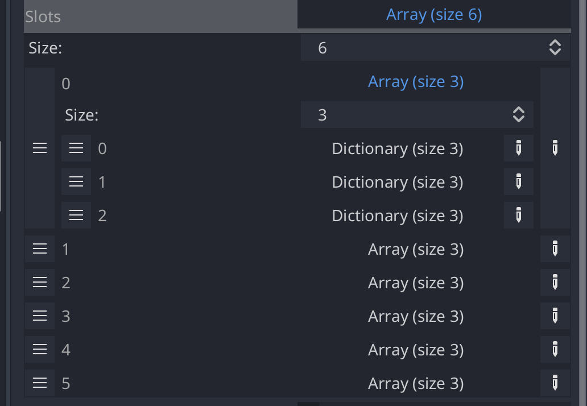Select the row labeled Array (size 3) at index 2

pos(416,282)
